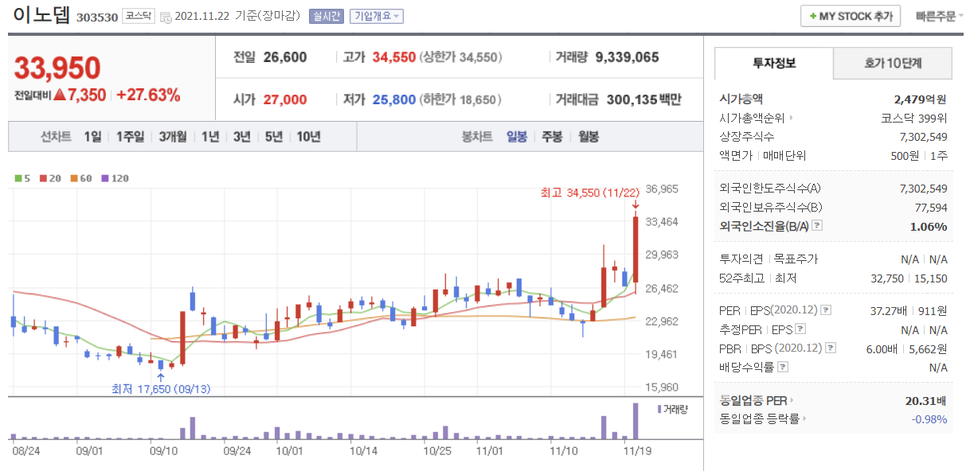970x471 pixels.
Task: Click the red 20-day moving average swatch
Action: 43,178
